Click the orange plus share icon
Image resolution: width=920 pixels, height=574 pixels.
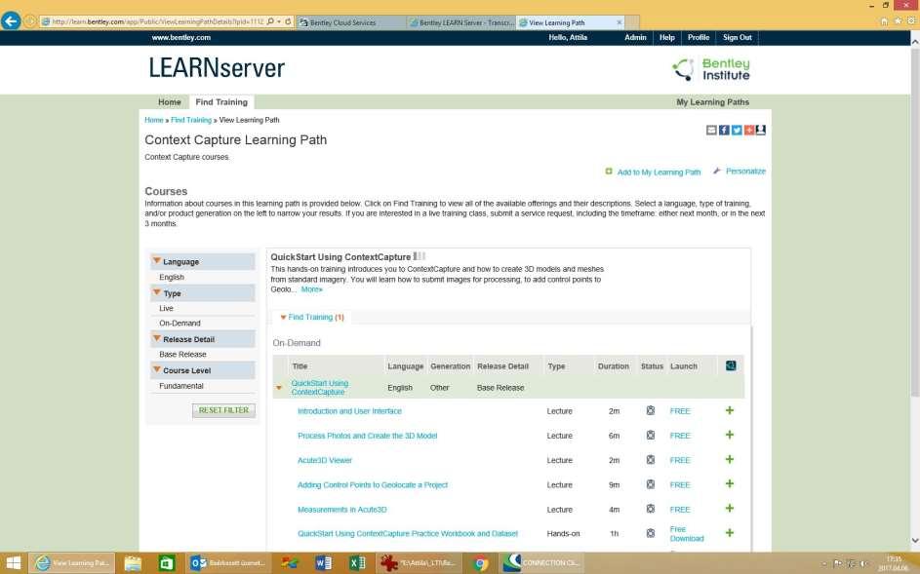pyautogui.click(x=748, y=131)
